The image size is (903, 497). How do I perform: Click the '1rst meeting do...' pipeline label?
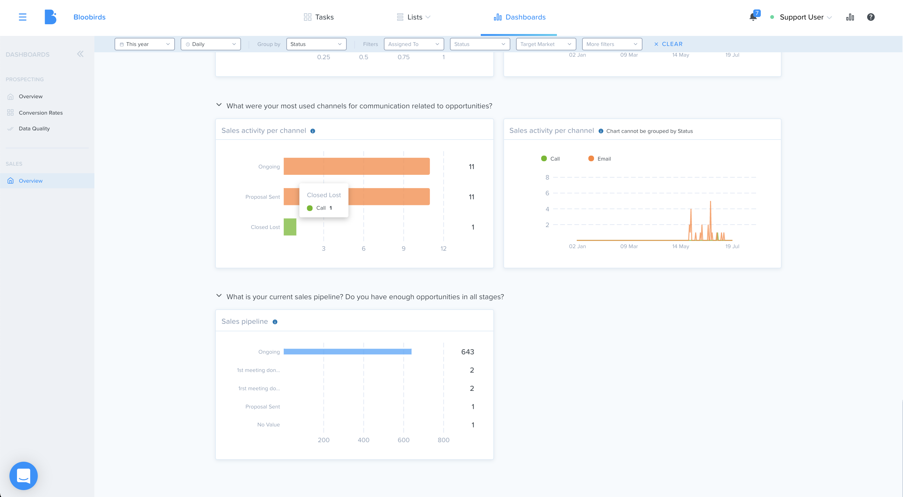(x=259, y=388)
